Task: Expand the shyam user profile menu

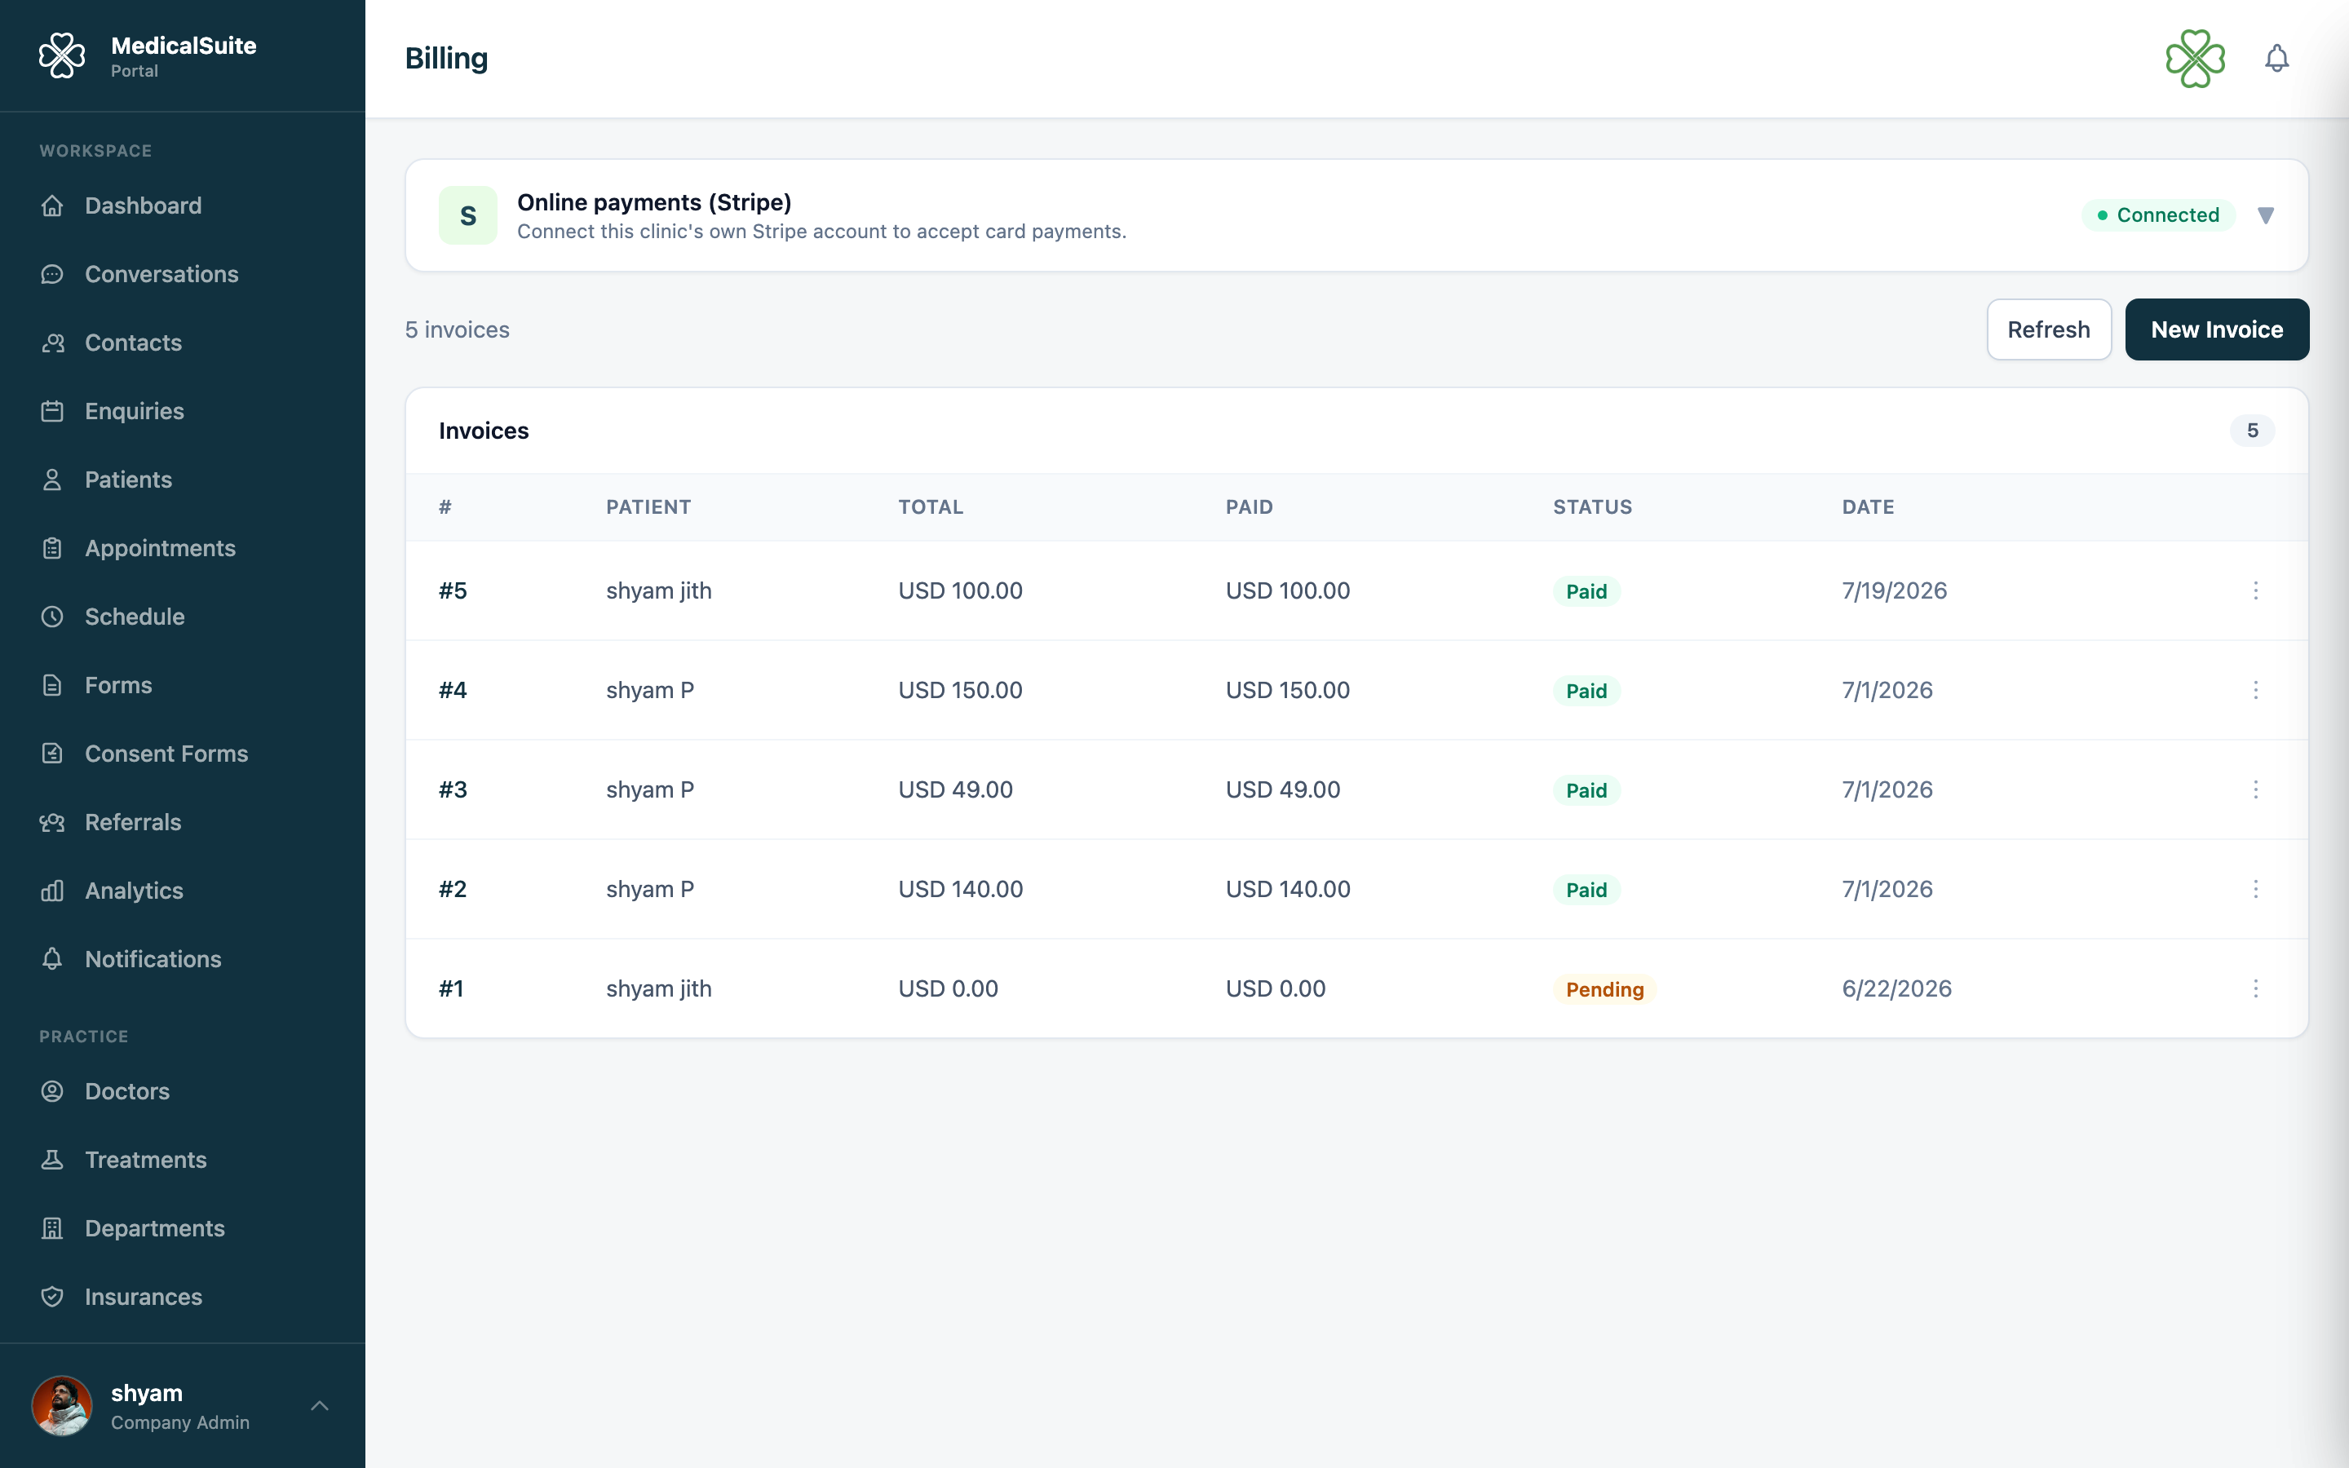Action: pos(320,1405)
